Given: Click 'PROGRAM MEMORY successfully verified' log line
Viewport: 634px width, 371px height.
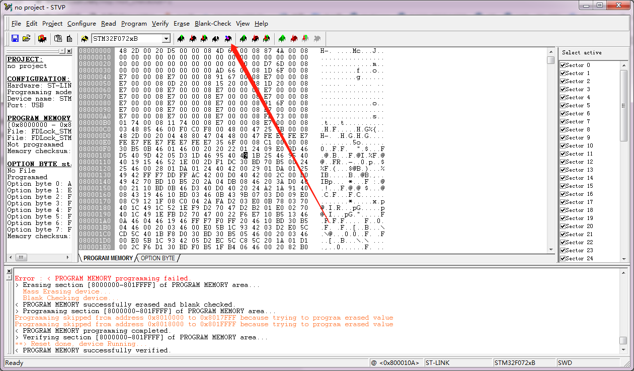Looking at the screenshot, I should [93, 350].
